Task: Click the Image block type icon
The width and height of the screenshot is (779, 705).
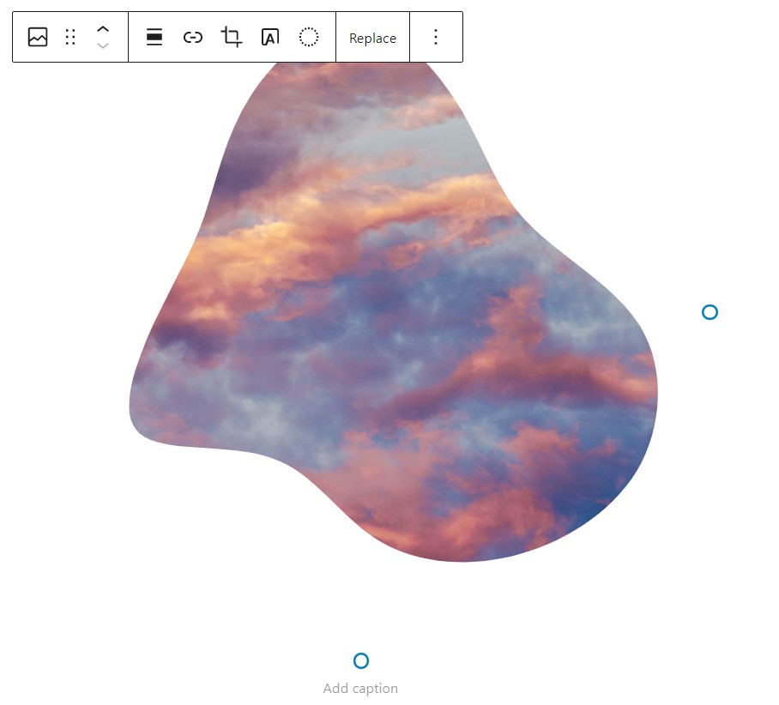Action: tap(38, 37)
